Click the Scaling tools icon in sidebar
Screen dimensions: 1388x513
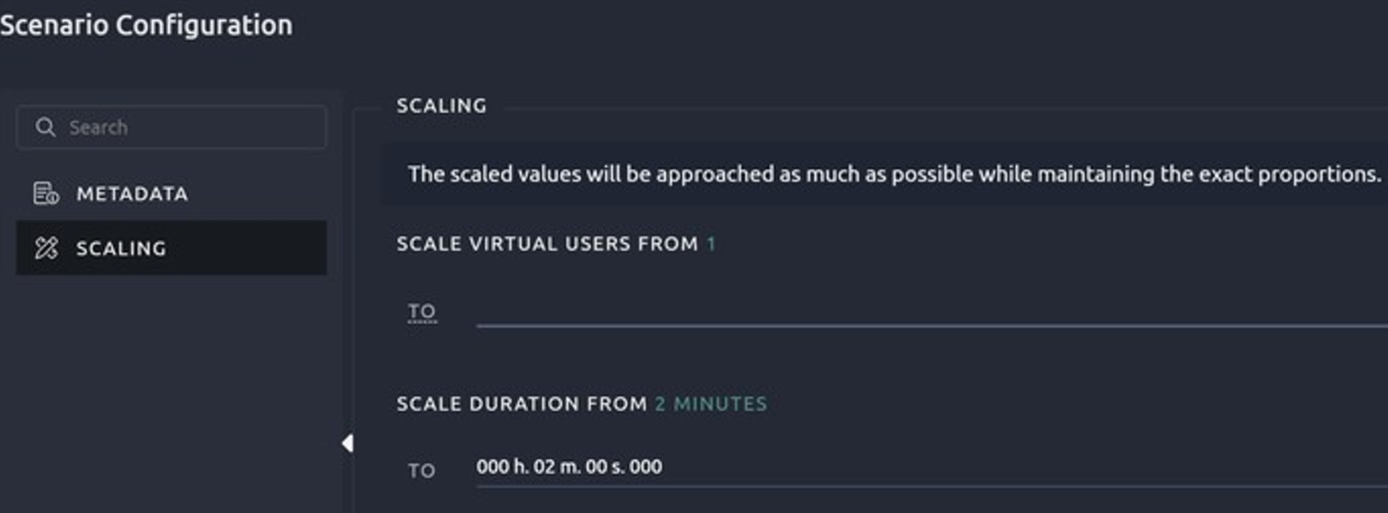[x=46, y=248]
